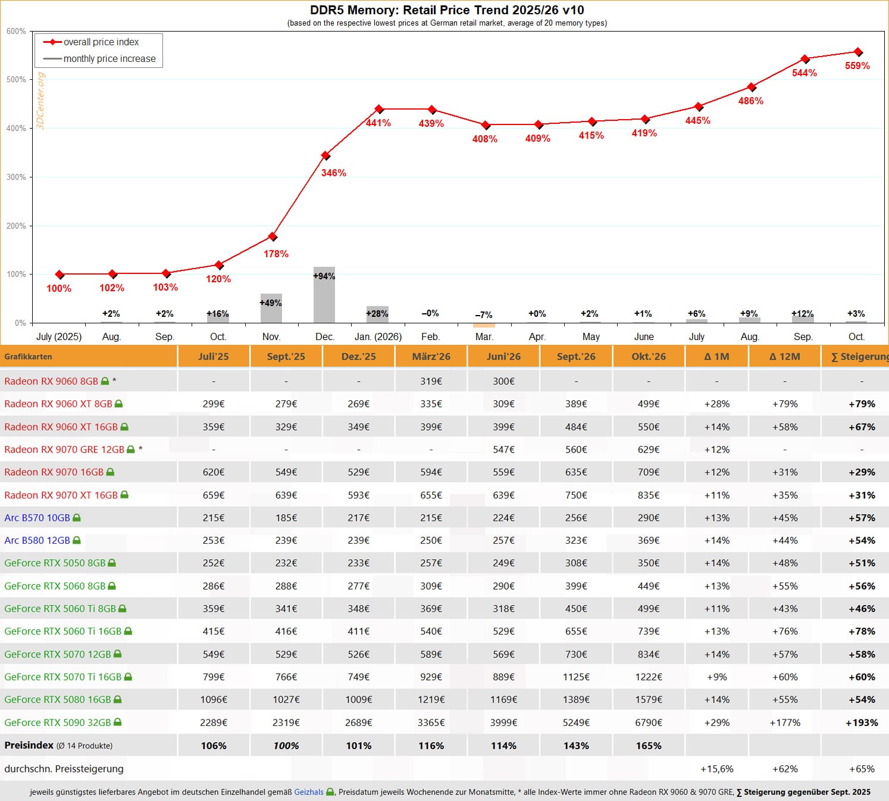
Task: Click the gray +49% bar for November
Action: tap(271, 308)
